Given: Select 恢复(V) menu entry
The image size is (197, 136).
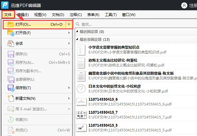Looking at the screenshot, I should pyautogui.click(x=38, y=120).
